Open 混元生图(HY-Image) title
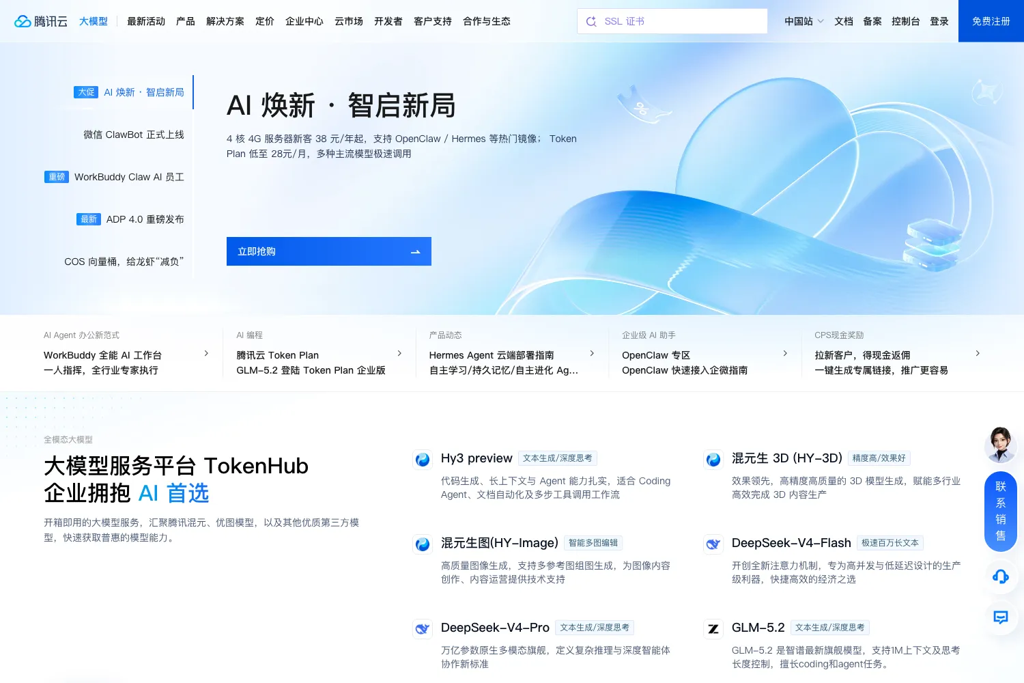Image resolution: width=1024 pixels, height=683 pixels. click(500, 543)
